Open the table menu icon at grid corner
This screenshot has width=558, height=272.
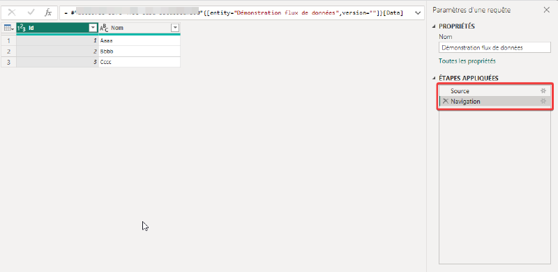[x=8, y=28]
